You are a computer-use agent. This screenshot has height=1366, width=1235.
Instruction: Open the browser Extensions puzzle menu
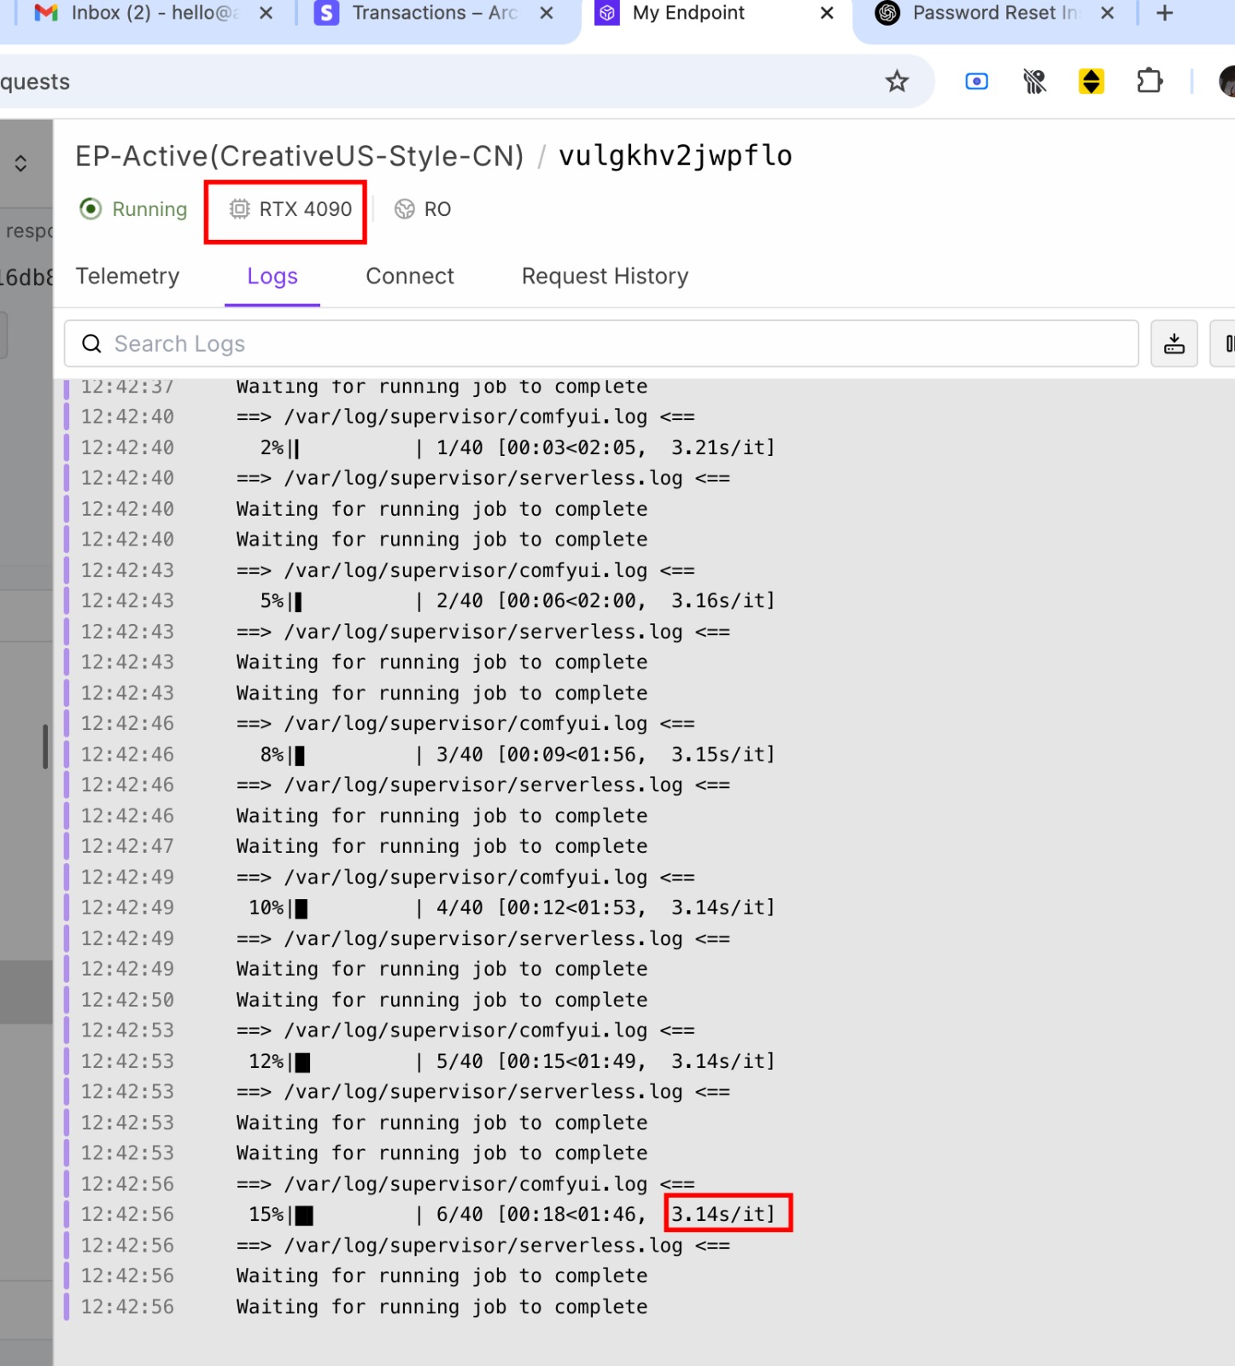point(1150,82)
